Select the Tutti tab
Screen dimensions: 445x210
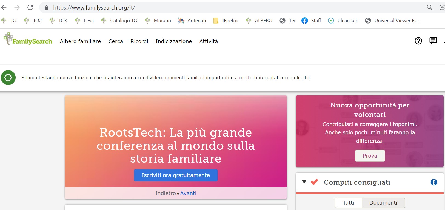pos(348,203)
